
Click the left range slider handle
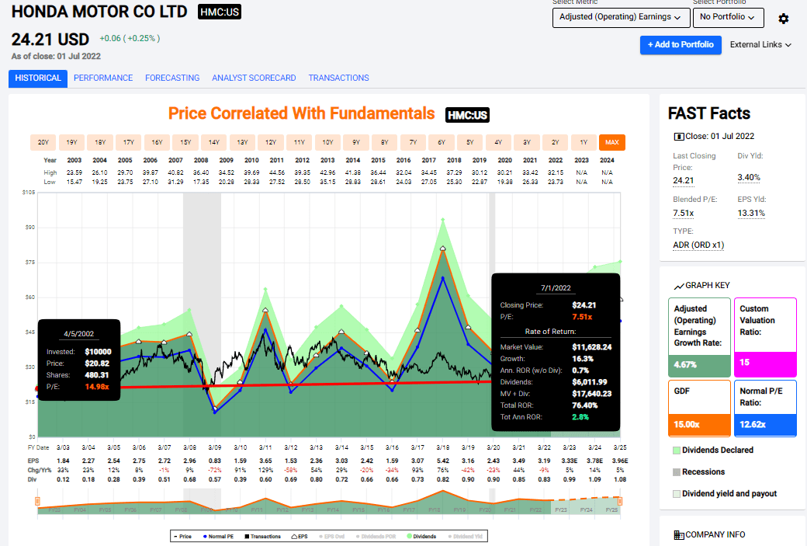point(37,501)
